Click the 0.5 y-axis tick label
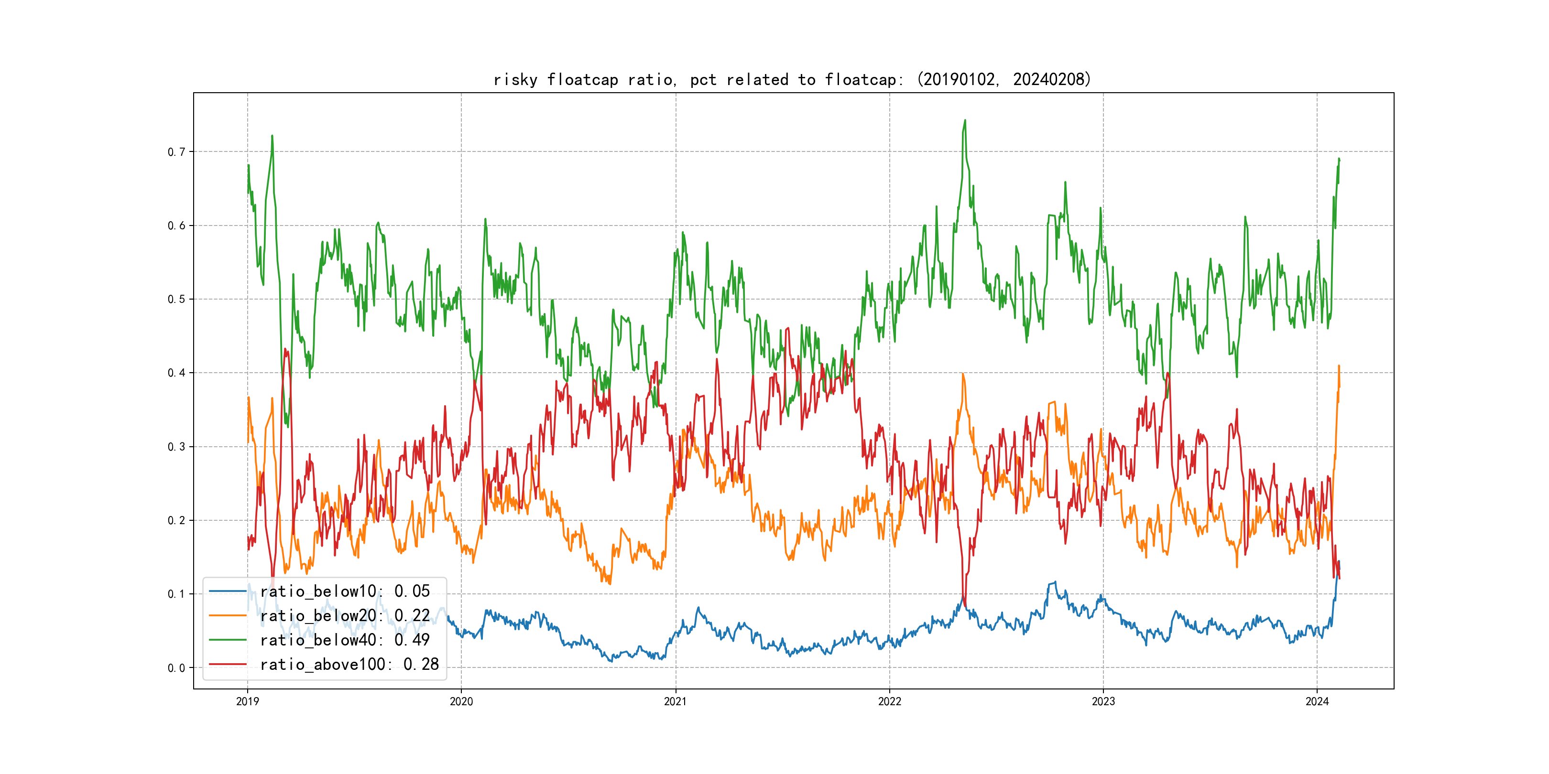The image size is (1549, 774). click(176, 299)
